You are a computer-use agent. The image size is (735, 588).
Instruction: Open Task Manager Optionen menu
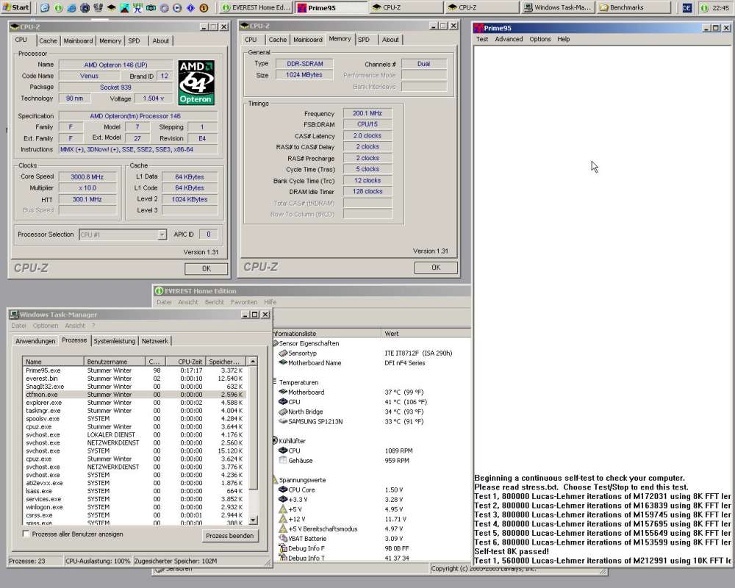pos(46,326)
